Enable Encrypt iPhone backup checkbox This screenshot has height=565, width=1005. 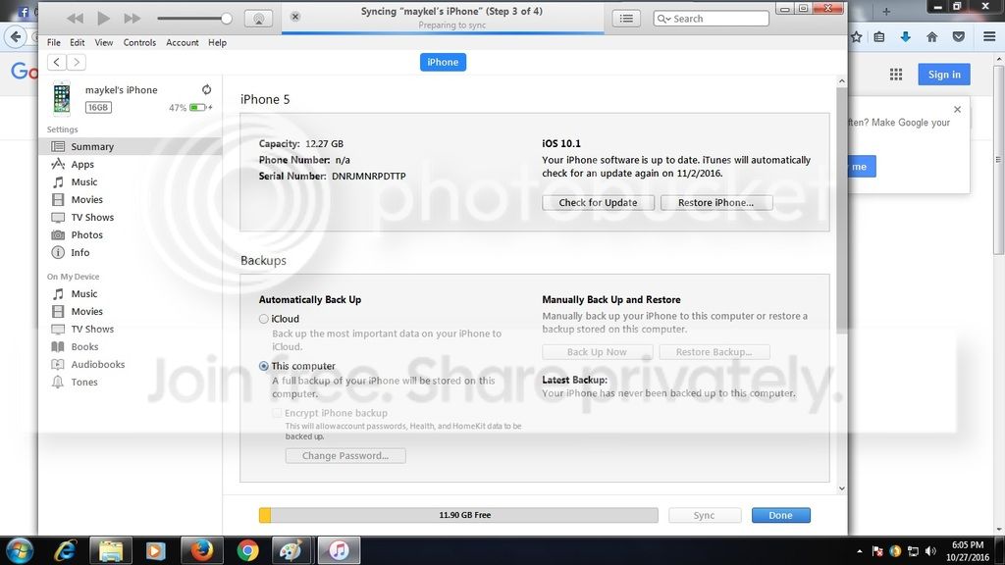point(278,413)
